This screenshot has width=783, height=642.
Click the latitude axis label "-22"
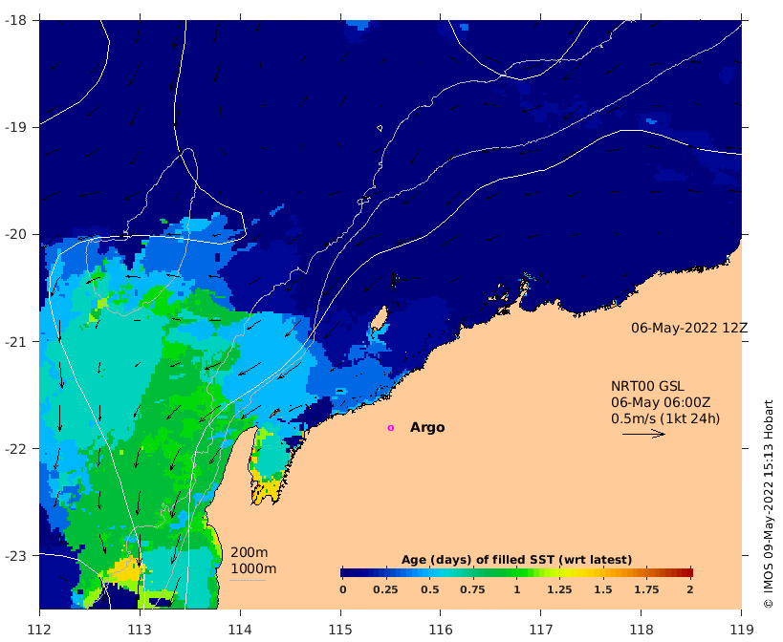coord(15,448)
